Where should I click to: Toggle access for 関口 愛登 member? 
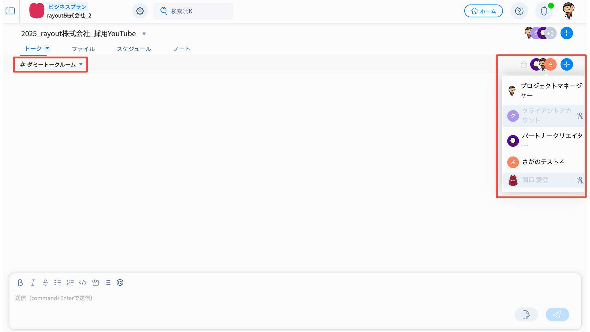580,180
